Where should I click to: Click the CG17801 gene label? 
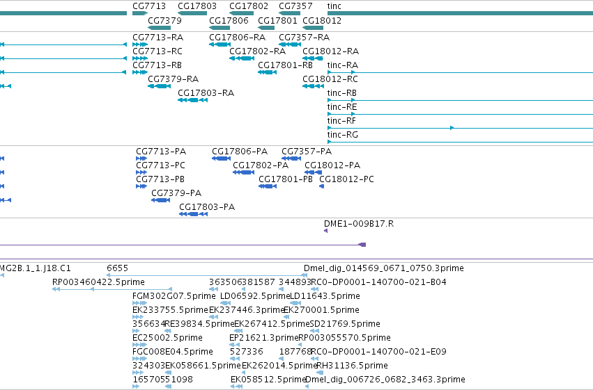click(x=277, y=20)
